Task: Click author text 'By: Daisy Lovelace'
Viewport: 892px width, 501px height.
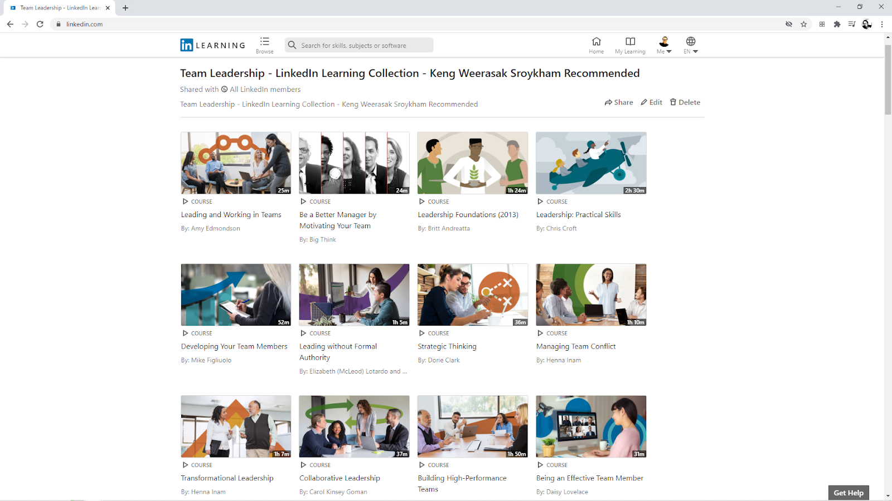Action: pos(562,492)
